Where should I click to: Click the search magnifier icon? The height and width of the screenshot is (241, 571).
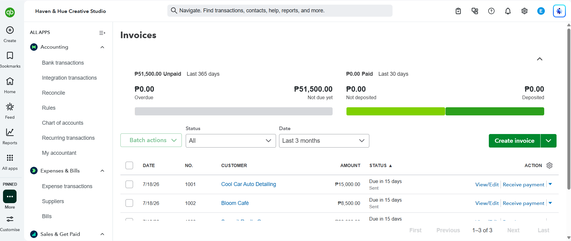174,11
